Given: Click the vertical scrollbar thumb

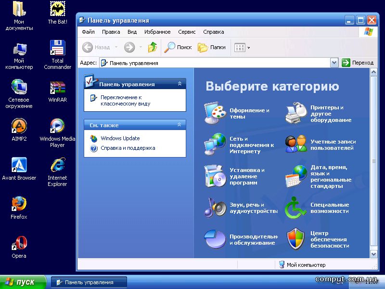Looking at the screenshot, I should pos(374,161).
